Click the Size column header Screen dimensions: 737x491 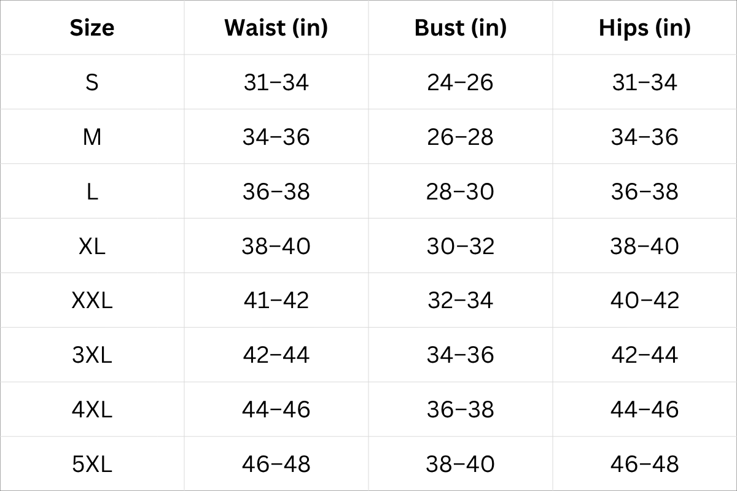pos(92,28)
